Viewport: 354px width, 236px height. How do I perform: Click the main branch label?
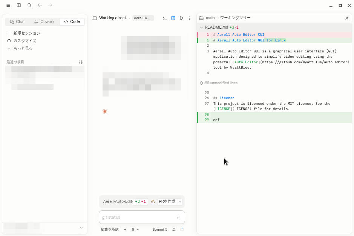pyautogui.click(x=210, y=18)
